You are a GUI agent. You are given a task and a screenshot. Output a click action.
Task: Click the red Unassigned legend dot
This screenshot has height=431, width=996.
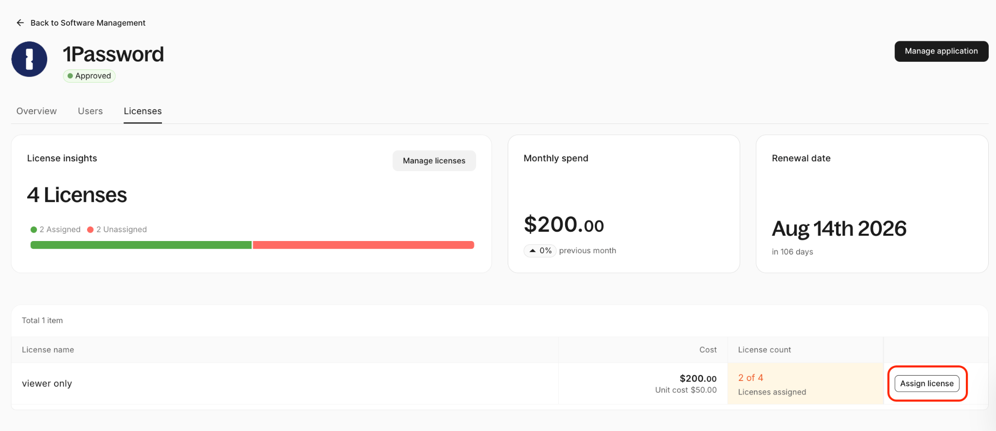90,230
